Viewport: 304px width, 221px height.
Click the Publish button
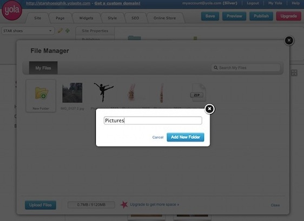261,16
